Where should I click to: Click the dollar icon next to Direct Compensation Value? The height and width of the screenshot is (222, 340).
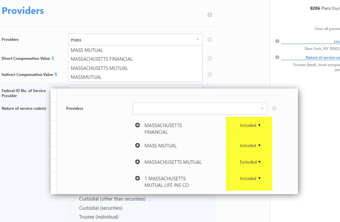point(53,58)
